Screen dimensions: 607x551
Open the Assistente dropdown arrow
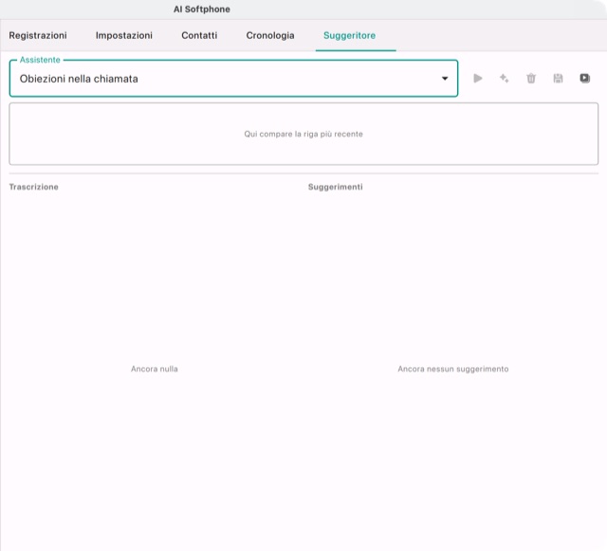tap(445, 79)
